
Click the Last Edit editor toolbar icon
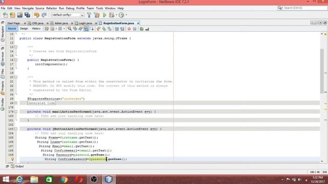(x=47, y=29)
